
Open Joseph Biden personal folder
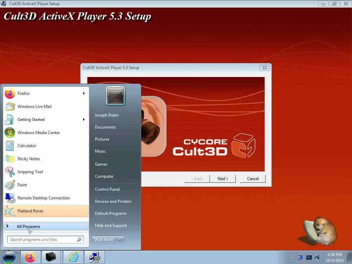[107, 115]
